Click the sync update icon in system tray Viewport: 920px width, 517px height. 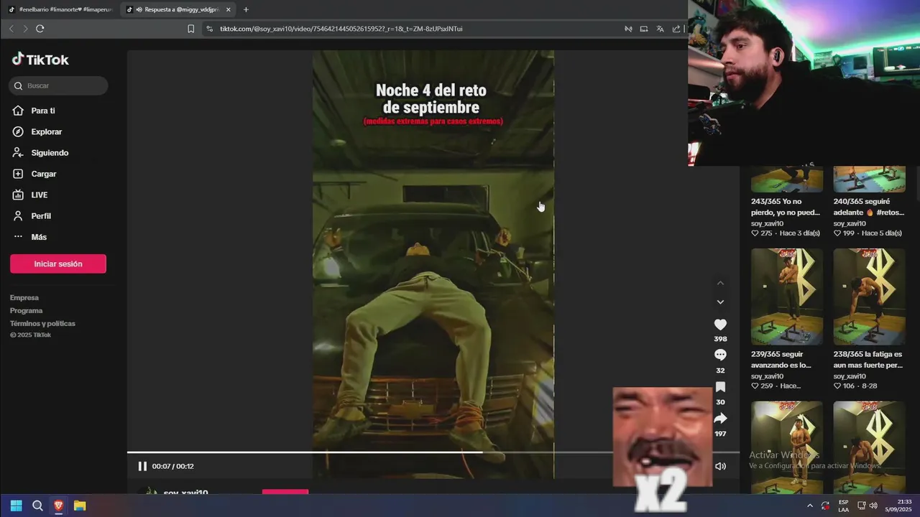click(825, 506)
